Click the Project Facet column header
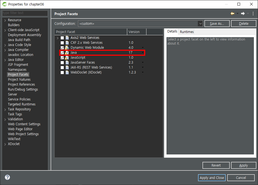This screenshot has width=258, height=185. coord(91,32)
